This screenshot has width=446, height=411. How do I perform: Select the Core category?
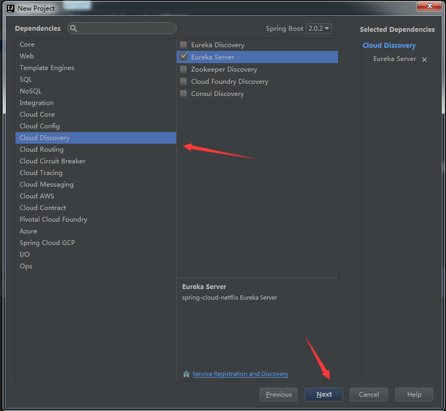click(x=96, y=45)
